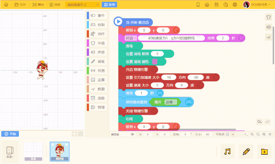Click the gravity magnitude value 10

point(169,77)
